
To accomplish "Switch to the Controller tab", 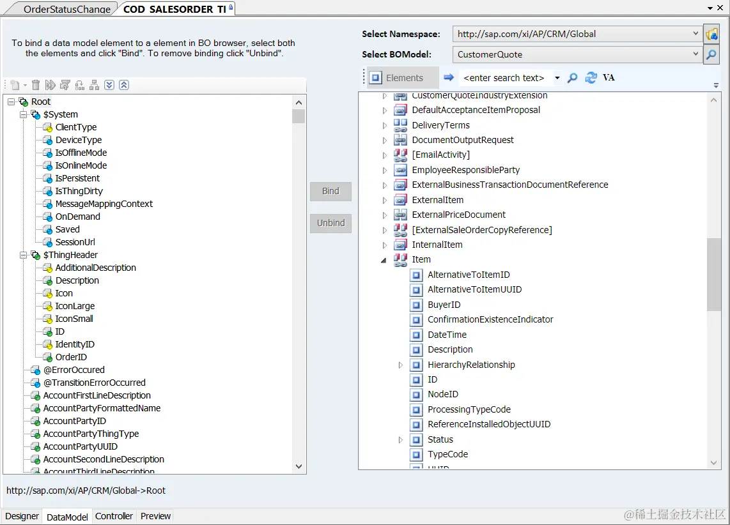I will [114, 516].
